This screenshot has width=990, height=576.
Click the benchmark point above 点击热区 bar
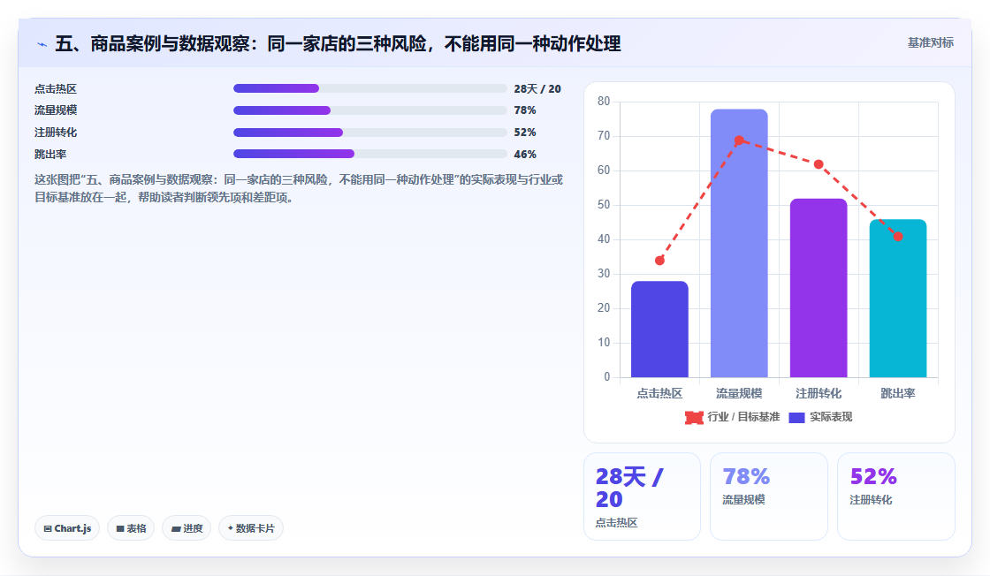659,261
